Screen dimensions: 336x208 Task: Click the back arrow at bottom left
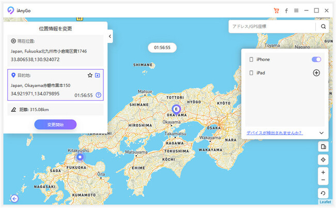tap(13, 198)
